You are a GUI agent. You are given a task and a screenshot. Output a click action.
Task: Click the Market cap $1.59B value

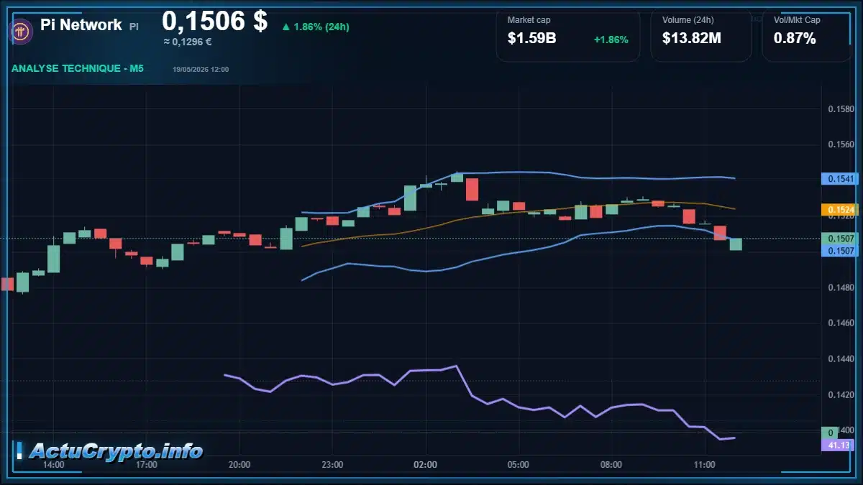click(x=531, y=38)
